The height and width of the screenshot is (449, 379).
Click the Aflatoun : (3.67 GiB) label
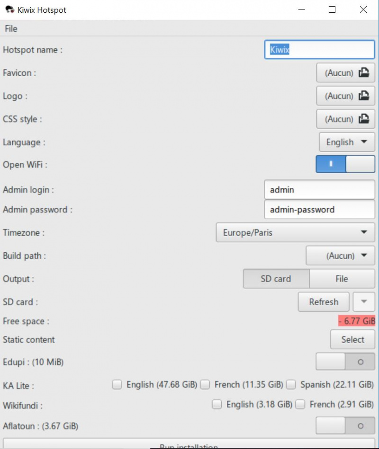click(x=40, y=426)
